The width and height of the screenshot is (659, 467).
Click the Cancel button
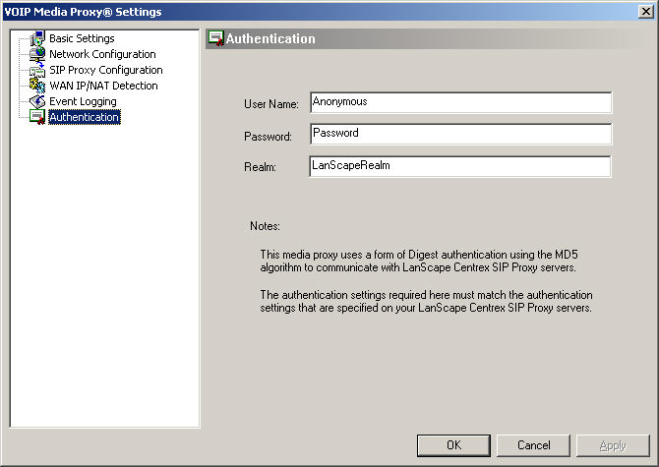tap(533, 445)
